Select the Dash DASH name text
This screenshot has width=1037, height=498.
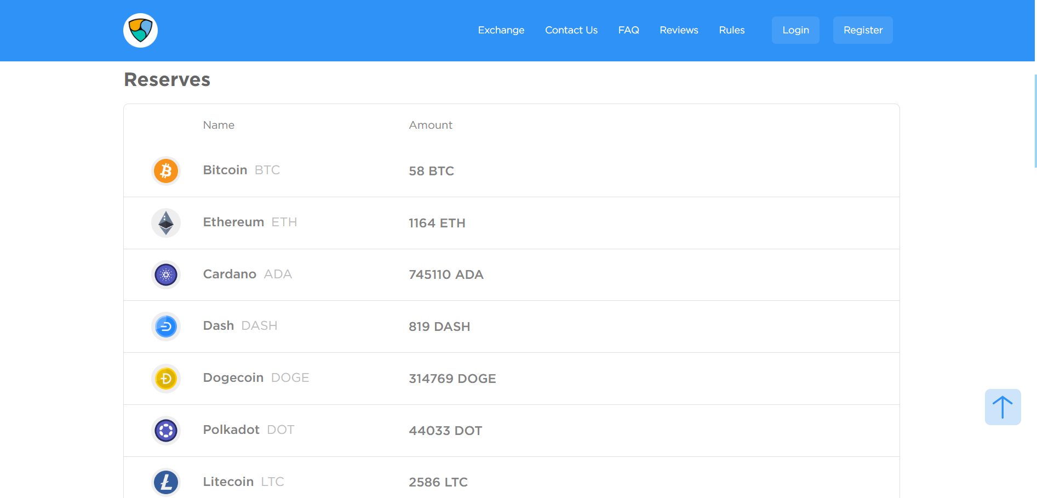240,325
